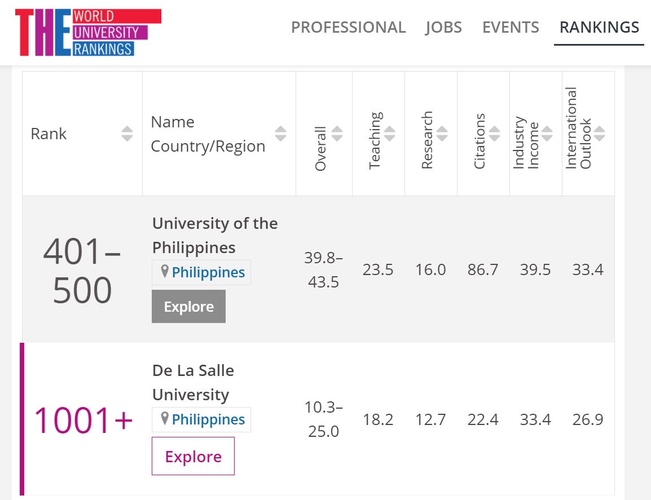Sort by Name Country/Region arrows

click(281, 134)
